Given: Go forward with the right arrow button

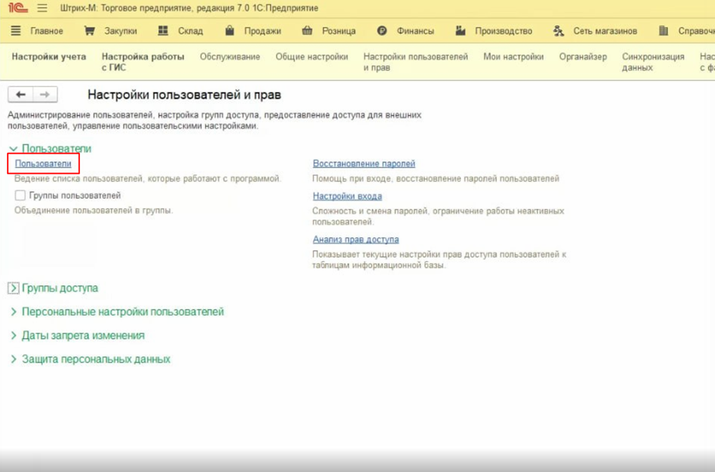Looking at the screenshot, I should 44,94.
